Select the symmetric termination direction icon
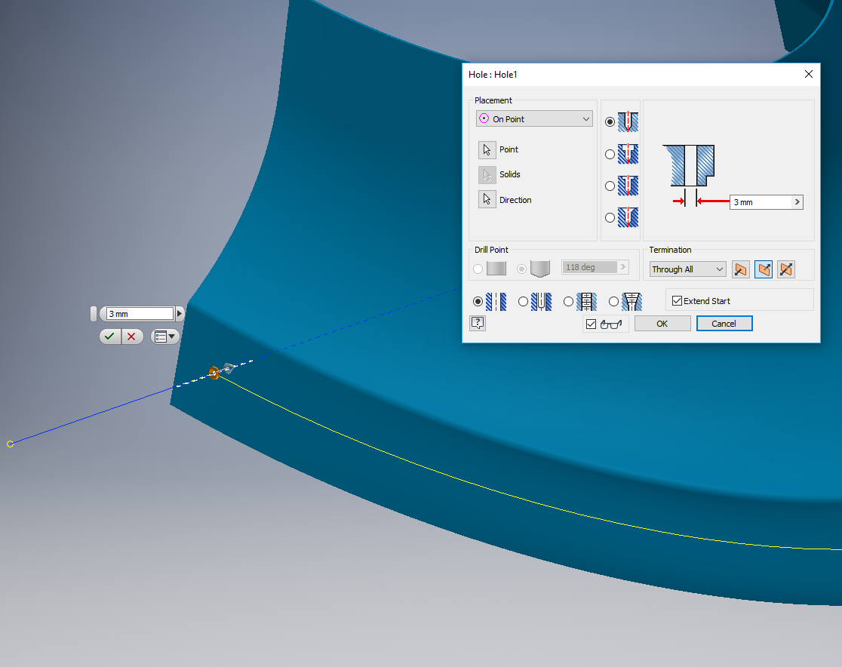842x667 pixels. [786, 269]
